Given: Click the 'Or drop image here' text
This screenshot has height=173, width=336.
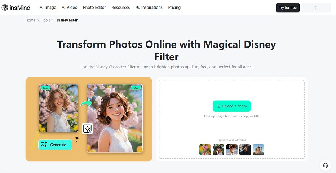Looking at the screenshot, I should pyautogui.click(x=232, y=116).
